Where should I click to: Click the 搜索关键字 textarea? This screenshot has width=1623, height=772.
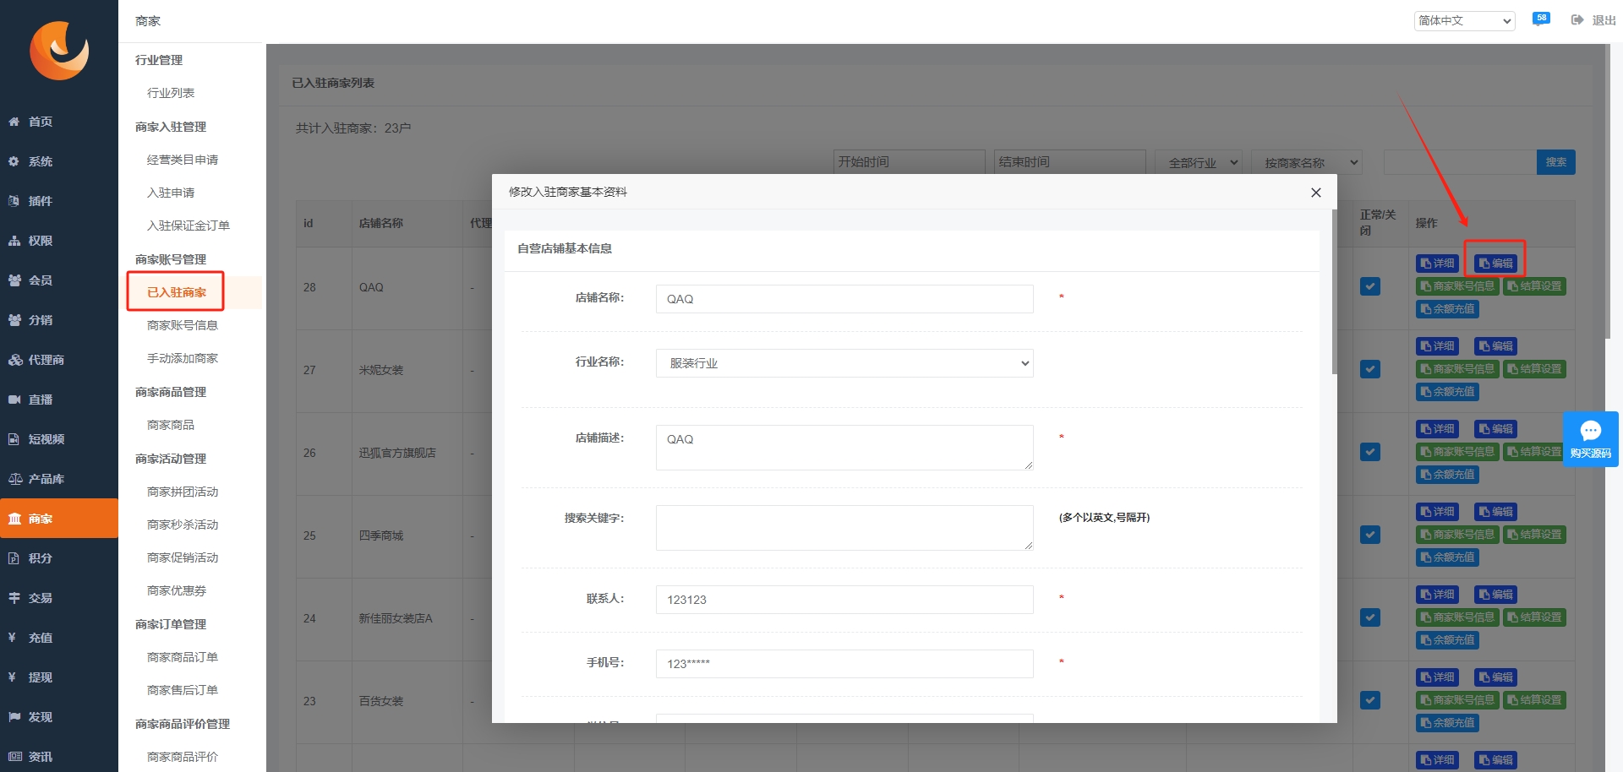(844, 528)
